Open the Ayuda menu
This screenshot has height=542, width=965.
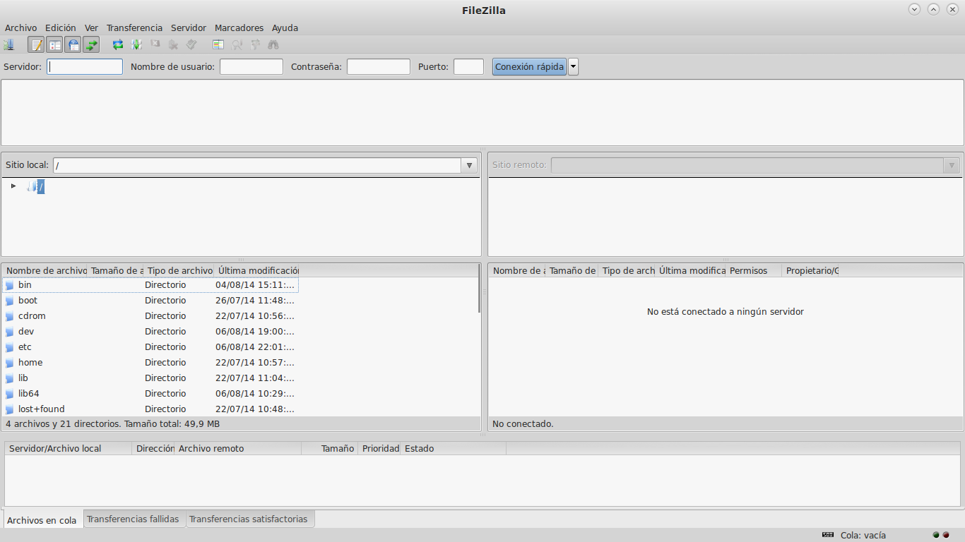(285, 28)
